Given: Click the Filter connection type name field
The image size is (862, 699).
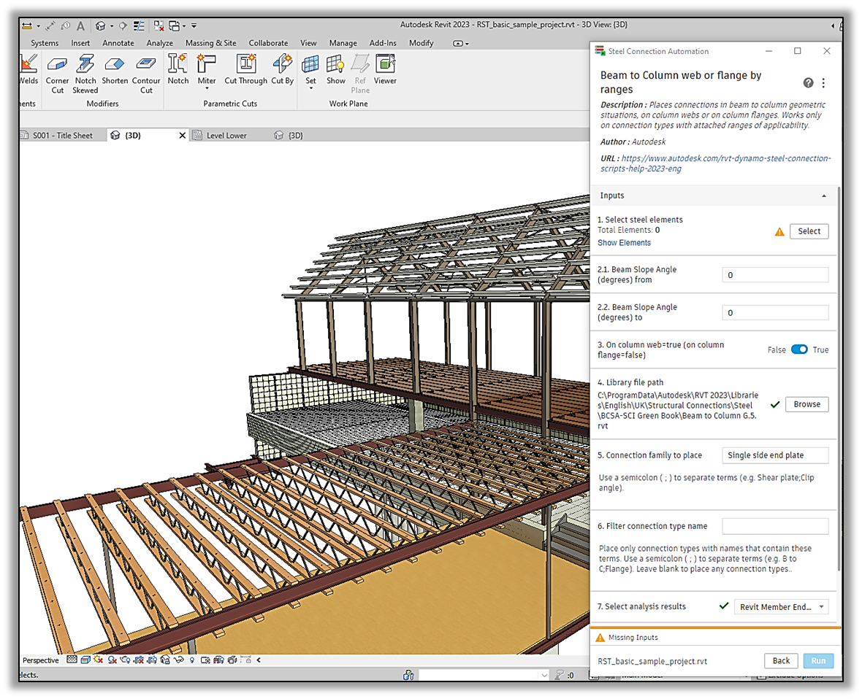Looking at the screenshot, I should 775,526.
